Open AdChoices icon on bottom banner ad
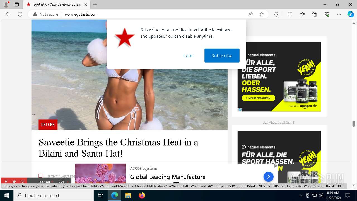The width and height of the screenshot is (357, 201). [x=276, y=166]
